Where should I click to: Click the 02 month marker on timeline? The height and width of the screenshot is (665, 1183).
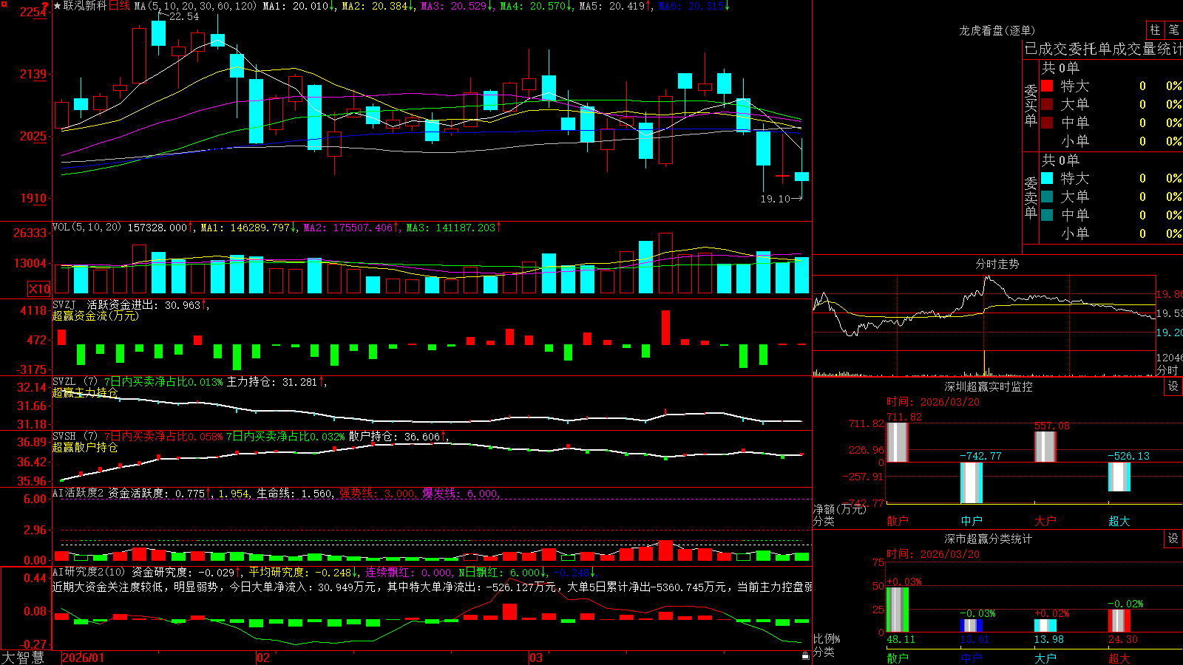(x=263, y=658)
